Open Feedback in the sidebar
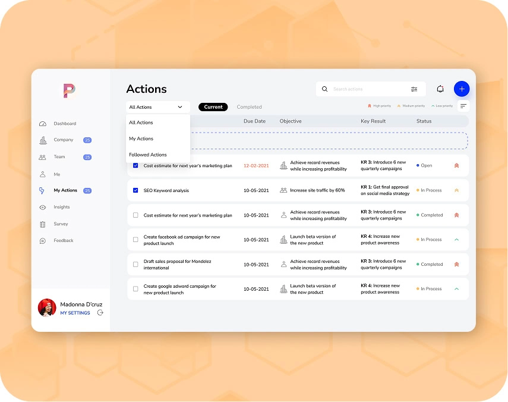 [x=63, y=241]
